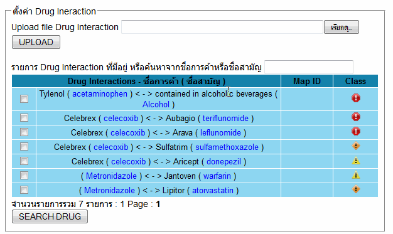The height and width of the screenshot is (234, 393).
Task: Click the Map ID column header
Action: pyautogui.click(x=307, y=81)
